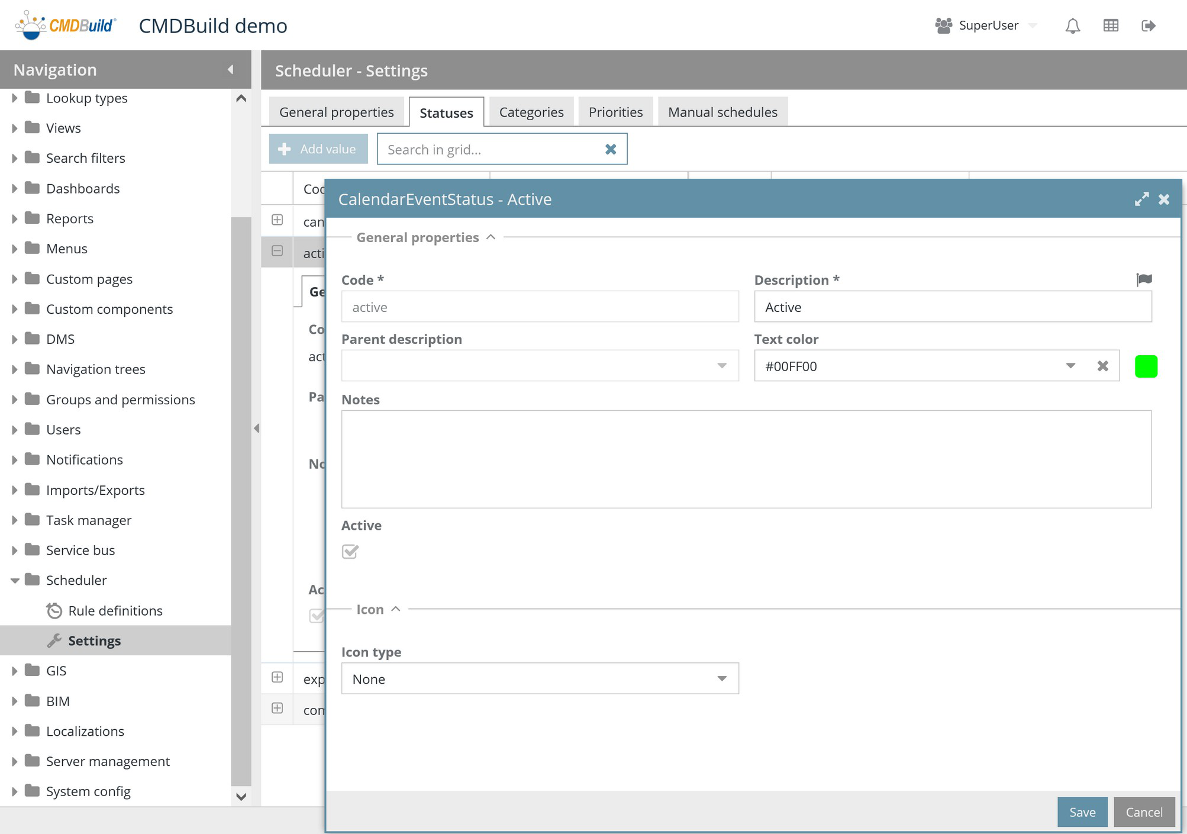Open the Parent description dropdown
The height and width of the screenshot is (834, 1187).
[x=721, y=366]
